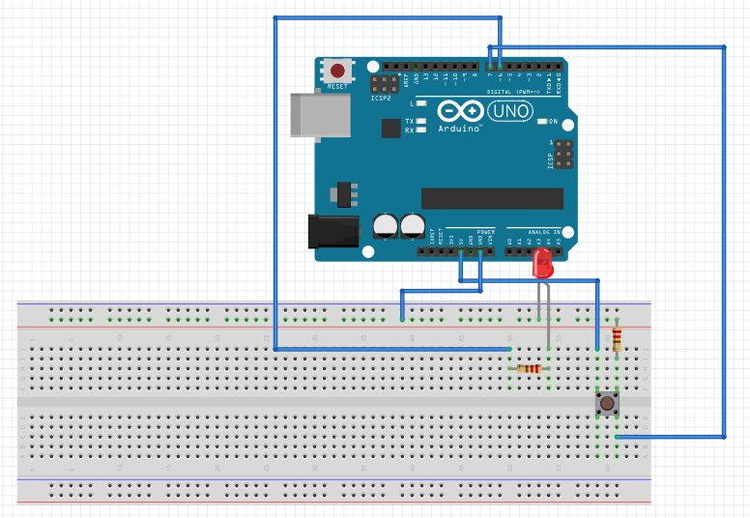Click the RX indicator LED

(421, 129)
